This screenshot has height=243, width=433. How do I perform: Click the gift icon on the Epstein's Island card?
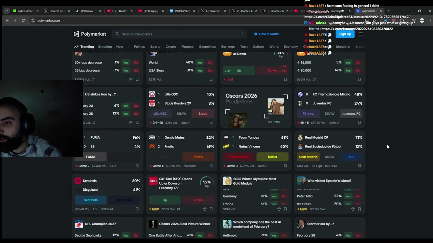353,209
